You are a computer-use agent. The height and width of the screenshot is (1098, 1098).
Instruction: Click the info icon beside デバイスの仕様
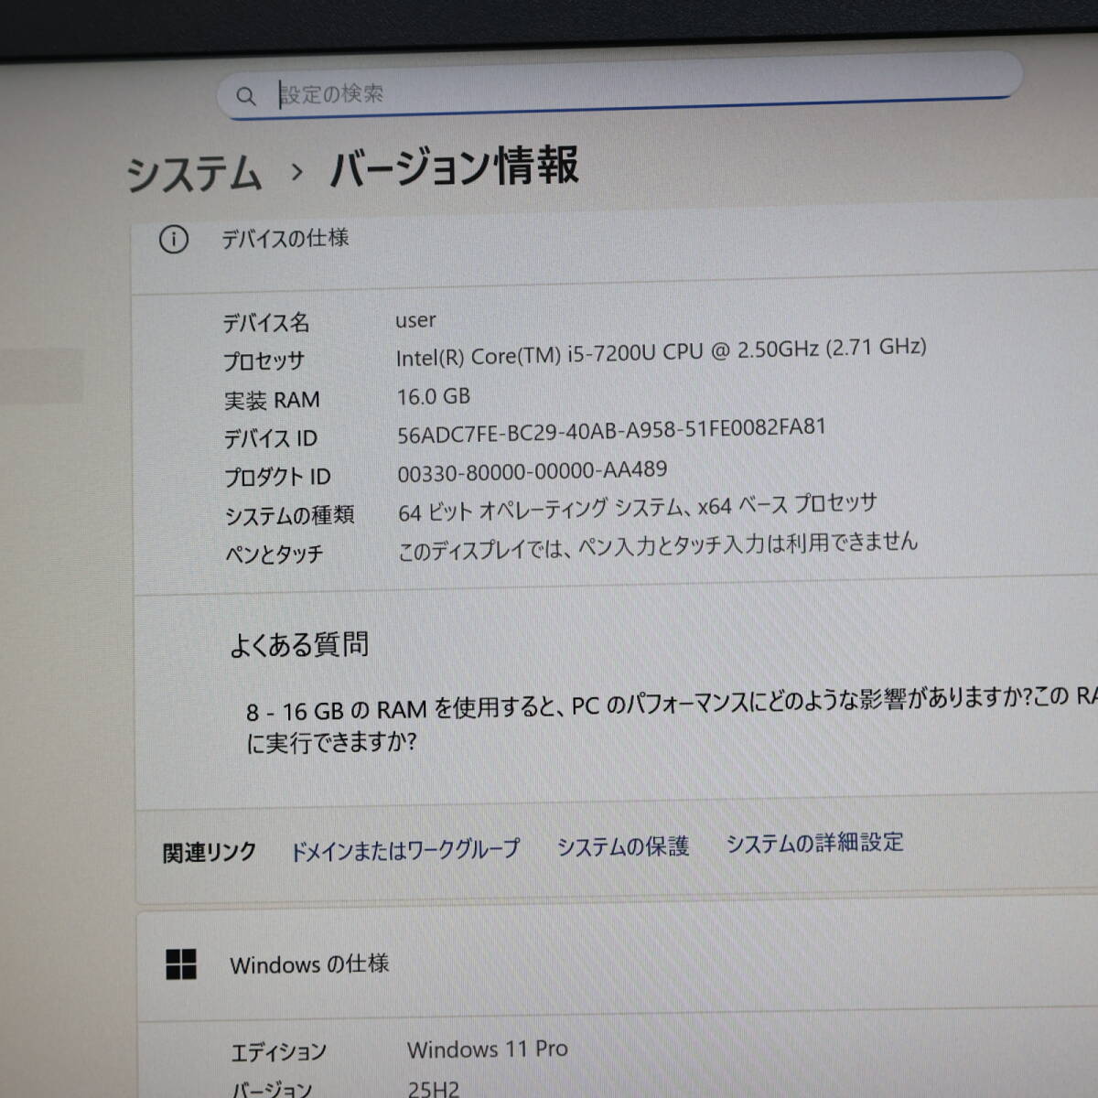click(x=174, y=240)
